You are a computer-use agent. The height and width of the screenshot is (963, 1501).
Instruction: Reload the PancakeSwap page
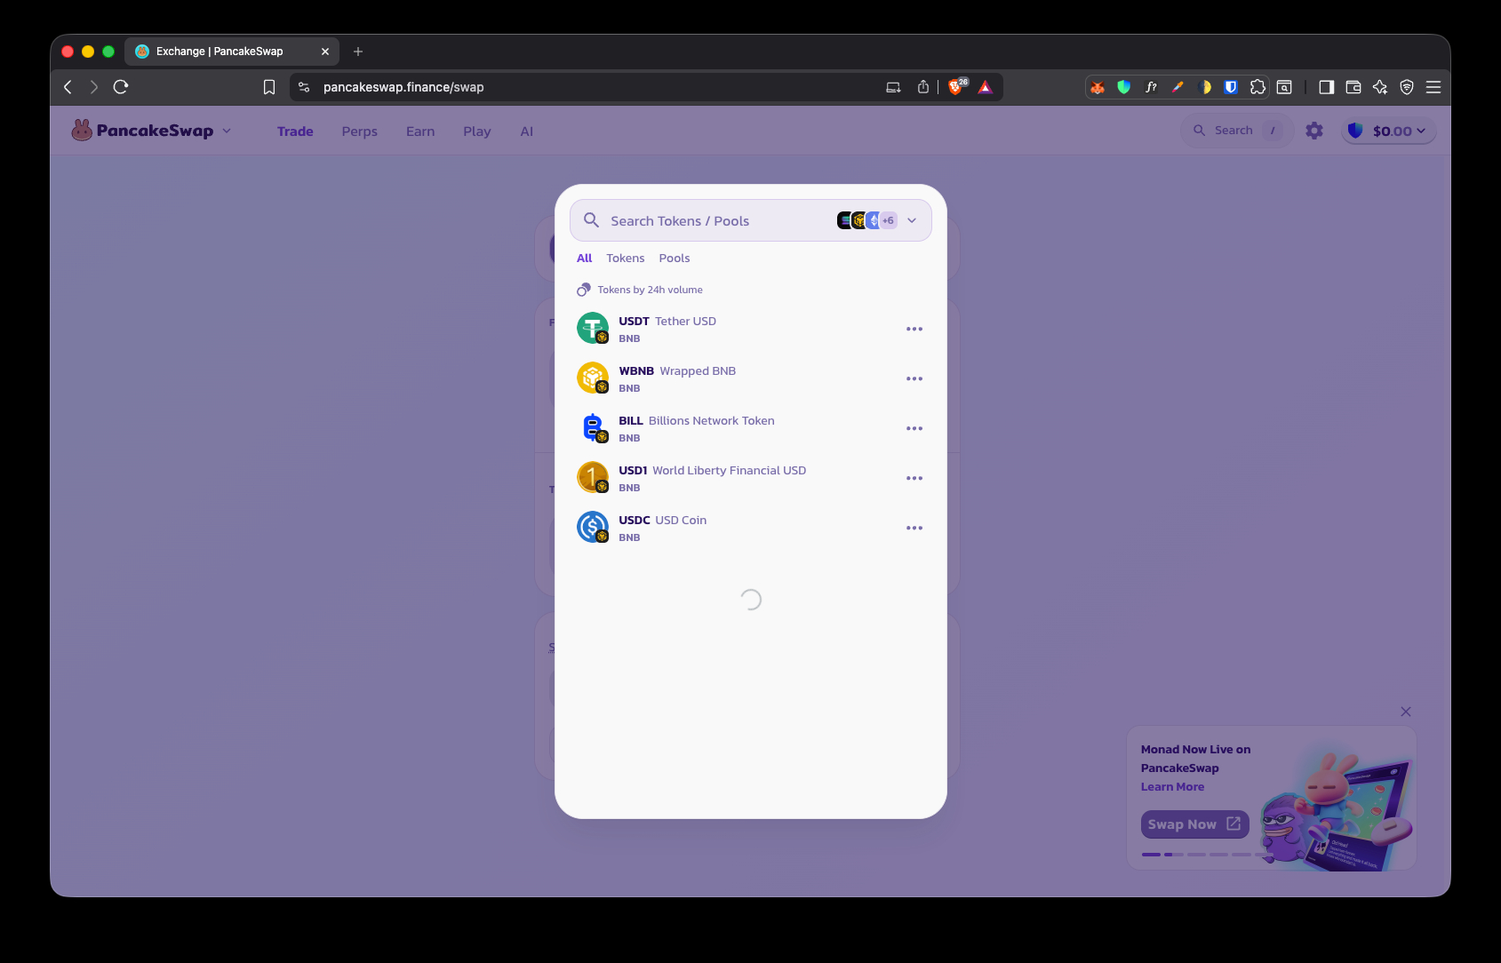[x=121, y=87]
